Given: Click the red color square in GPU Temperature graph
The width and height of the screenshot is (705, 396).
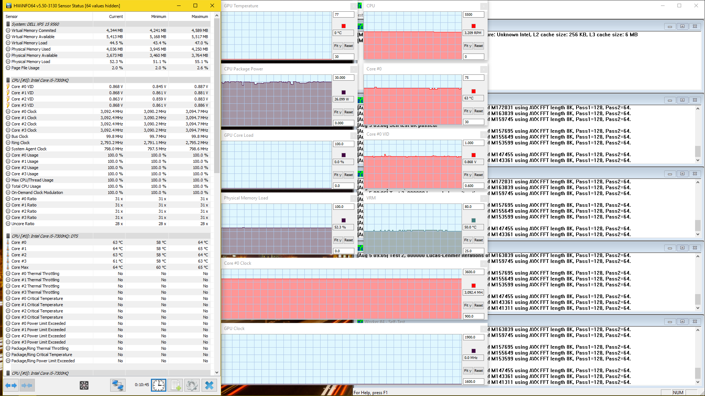Looking at the screenshot, I should tap(344, 26).
